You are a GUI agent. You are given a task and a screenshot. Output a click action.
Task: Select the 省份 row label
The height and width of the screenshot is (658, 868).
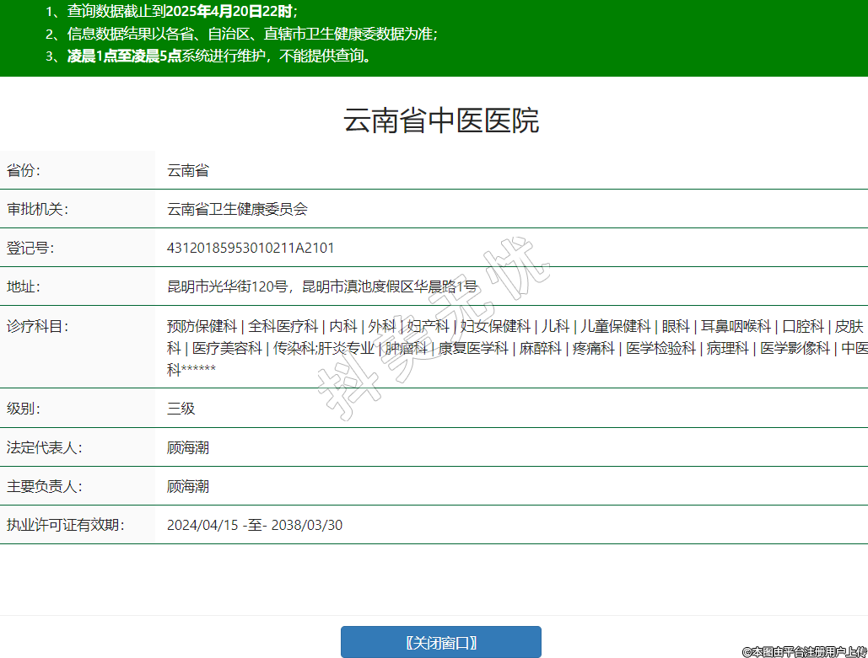(24, 170)
